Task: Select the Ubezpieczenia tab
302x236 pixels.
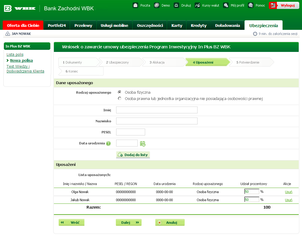Action: click(263, 25)
